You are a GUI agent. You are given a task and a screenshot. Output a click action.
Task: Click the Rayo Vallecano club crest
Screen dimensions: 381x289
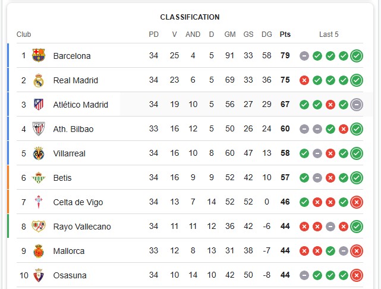[x=39, y=227]
